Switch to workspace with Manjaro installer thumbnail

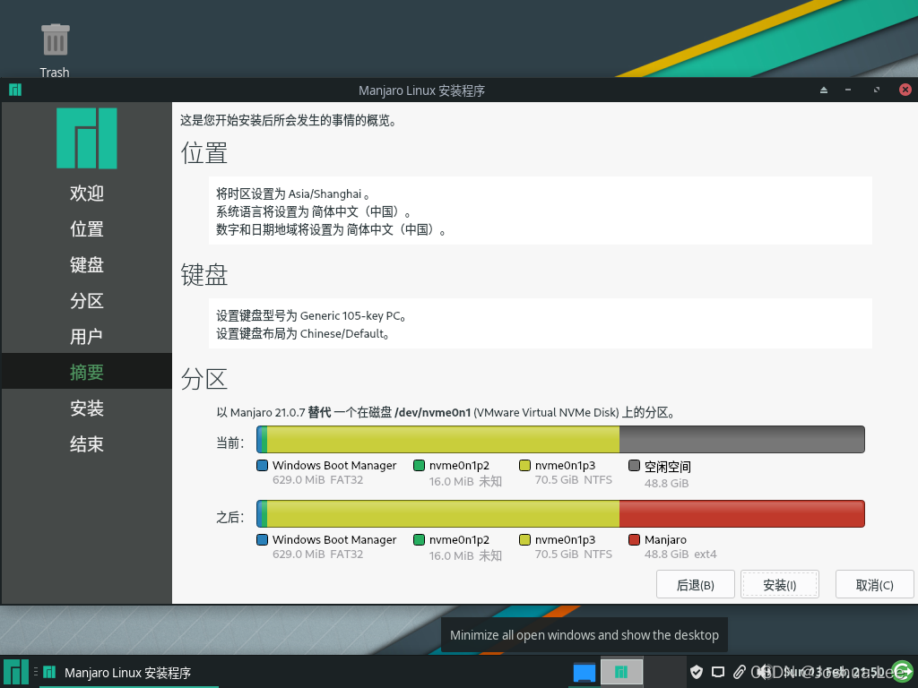622,672
